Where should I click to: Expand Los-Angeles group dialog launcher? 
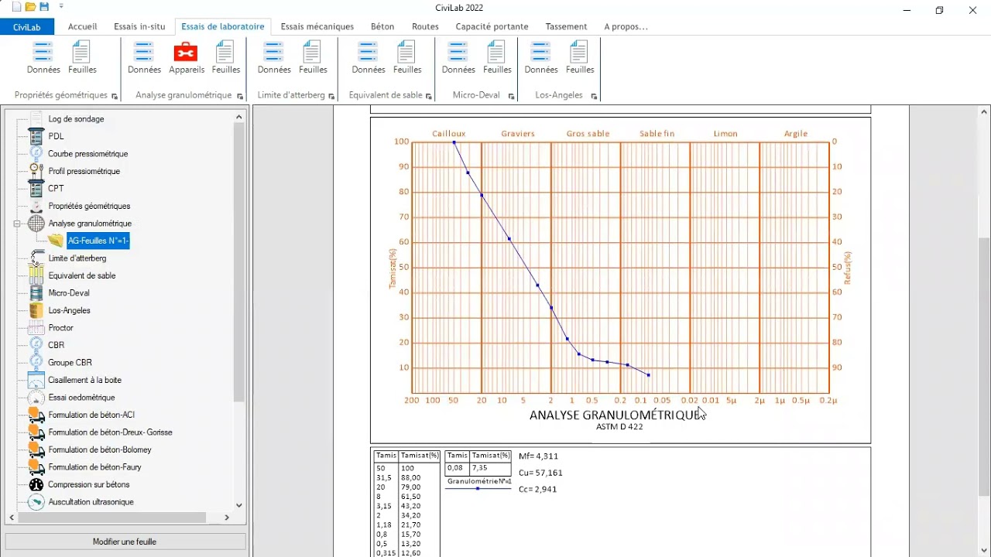[594, 96]
